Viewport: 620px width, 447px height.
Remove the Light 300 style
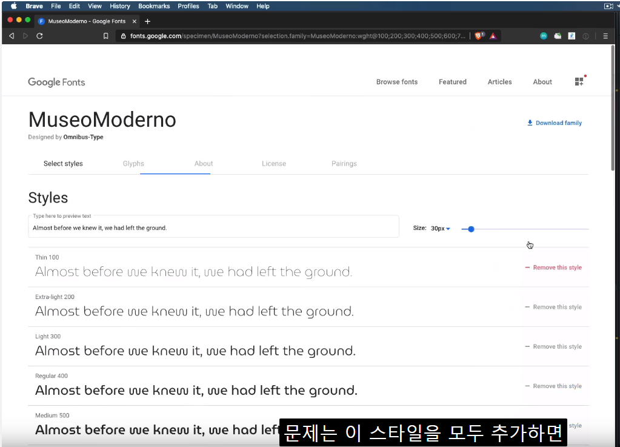pos(553,346)
